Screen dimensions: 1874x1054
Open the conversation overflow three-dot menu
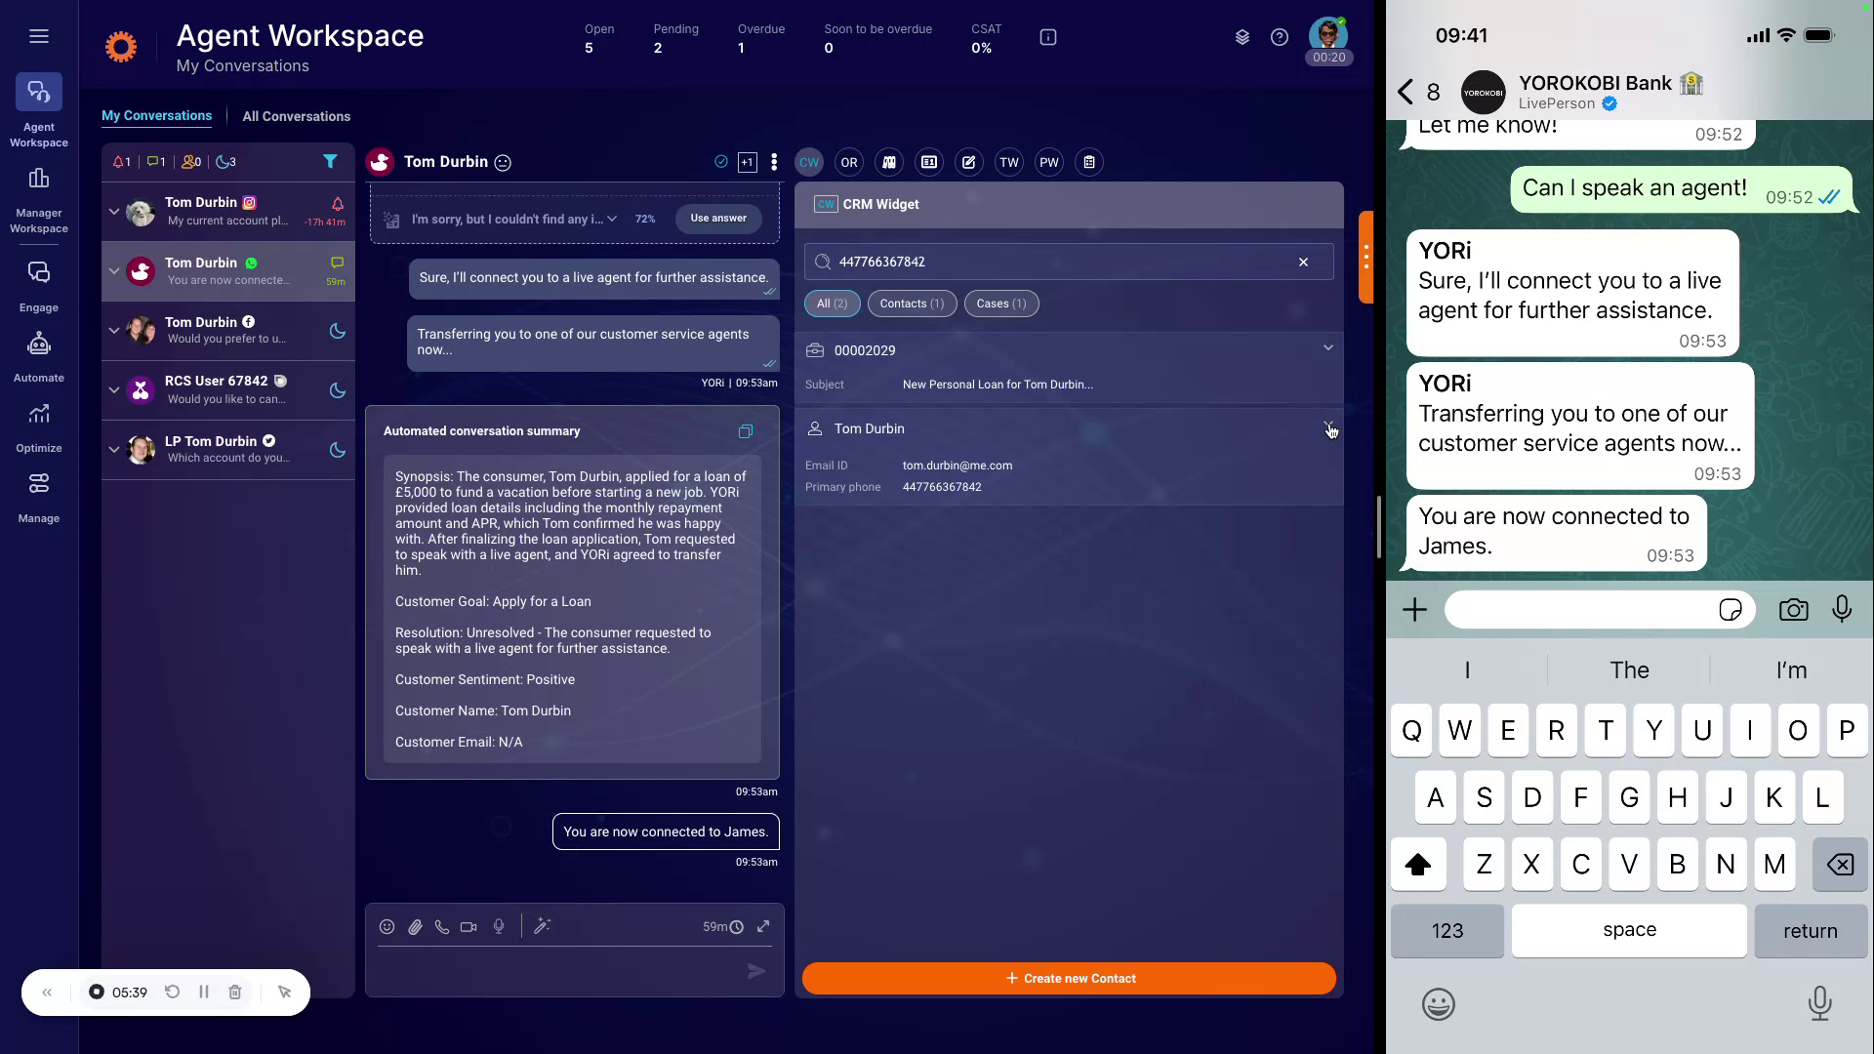coord(773,162)
